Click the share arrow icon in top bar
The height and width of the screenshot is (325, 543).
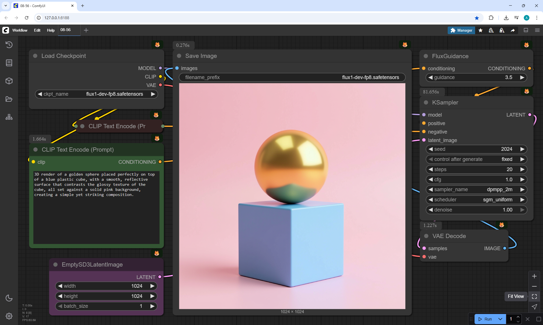coord(513,30)
